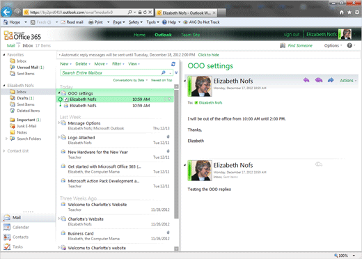Open the Filter dropdown menu
The image size is (362, 259).
(x=118, y=64)
